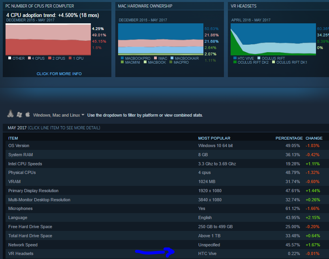Image resolution: width=329 pixels, height=259 pixels.
Task: Click the 3.3 Ghz to 3.69 Ghz value
Action: [217, 164]
